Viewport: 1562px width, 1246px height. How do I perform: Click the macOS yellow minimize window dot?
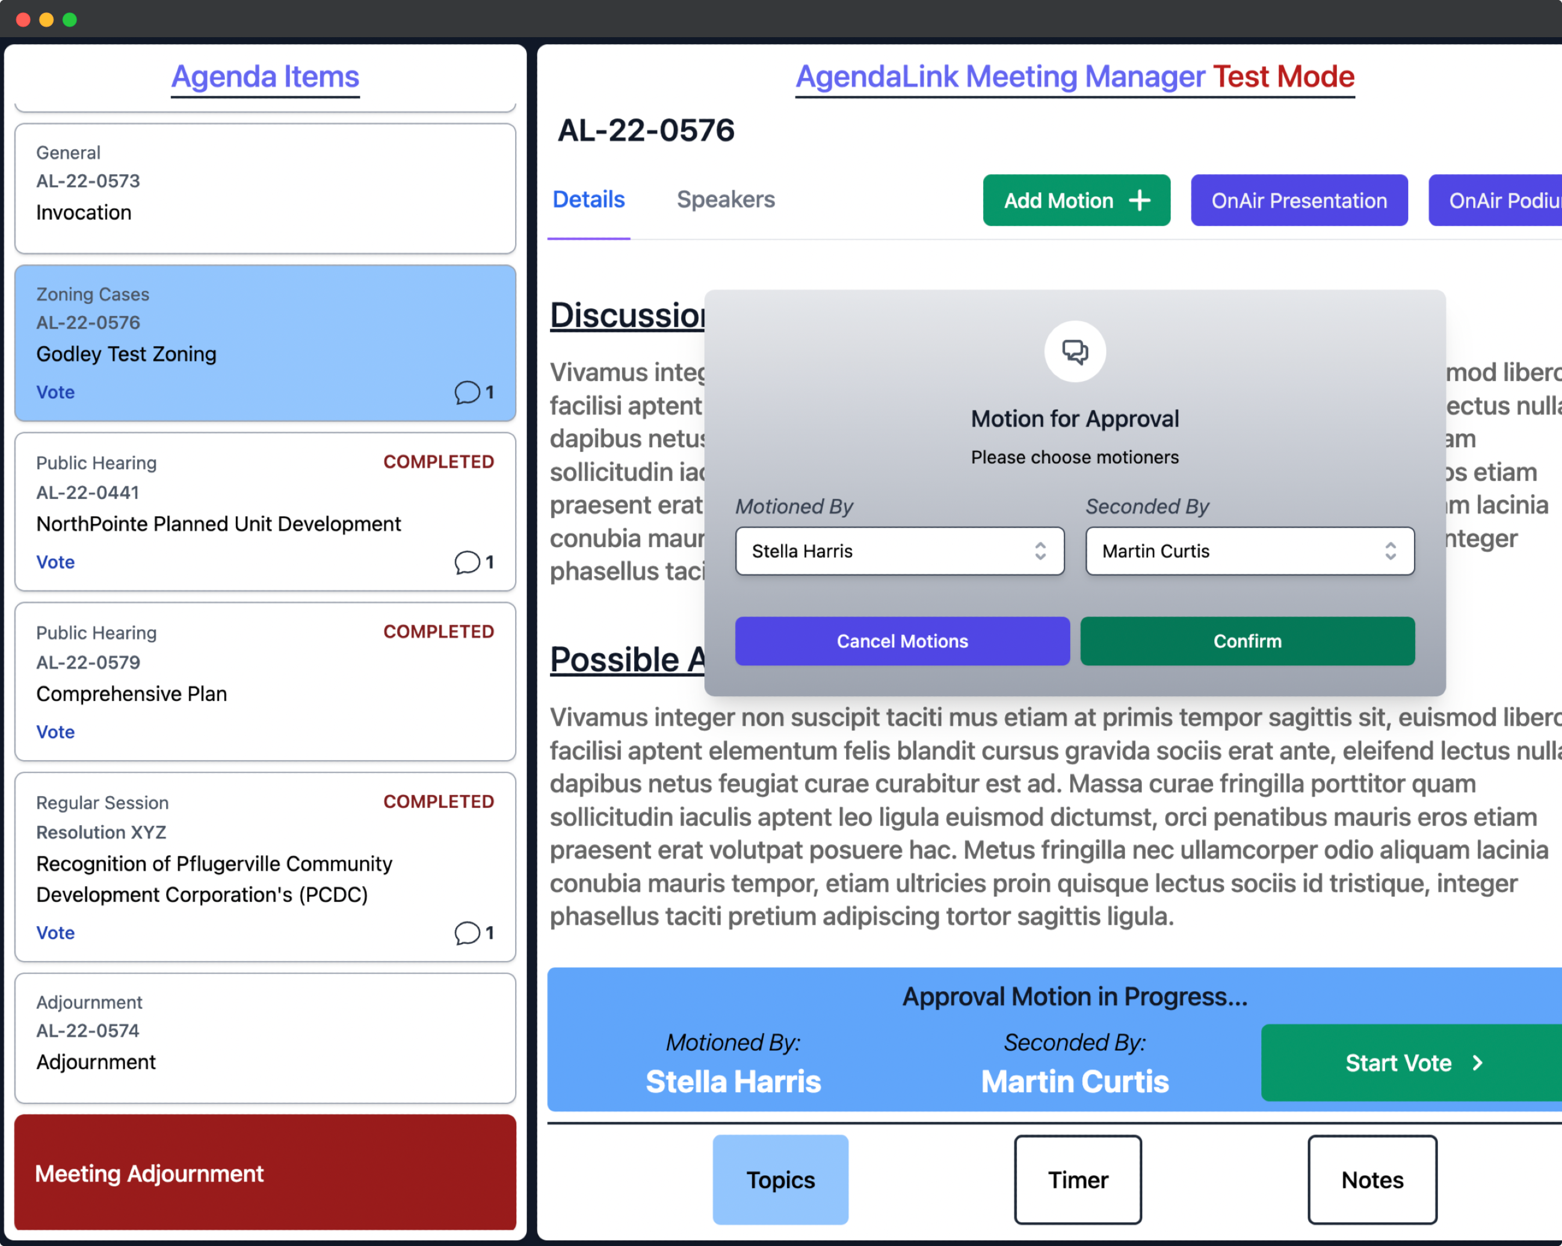tap(46, 20)
